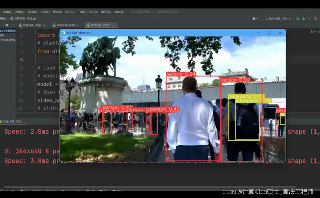Open the 工具(T) Tools menu

(x=82, y=12)
